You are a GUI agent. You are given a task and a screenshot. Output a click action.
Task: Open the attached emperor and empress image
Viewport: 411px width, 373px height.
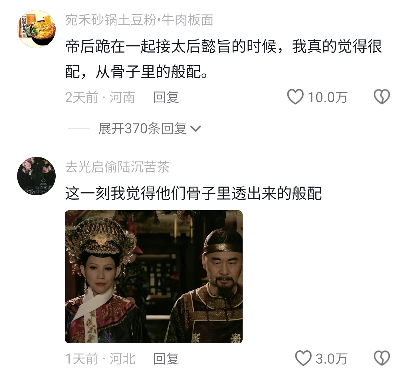click(154, 277)
